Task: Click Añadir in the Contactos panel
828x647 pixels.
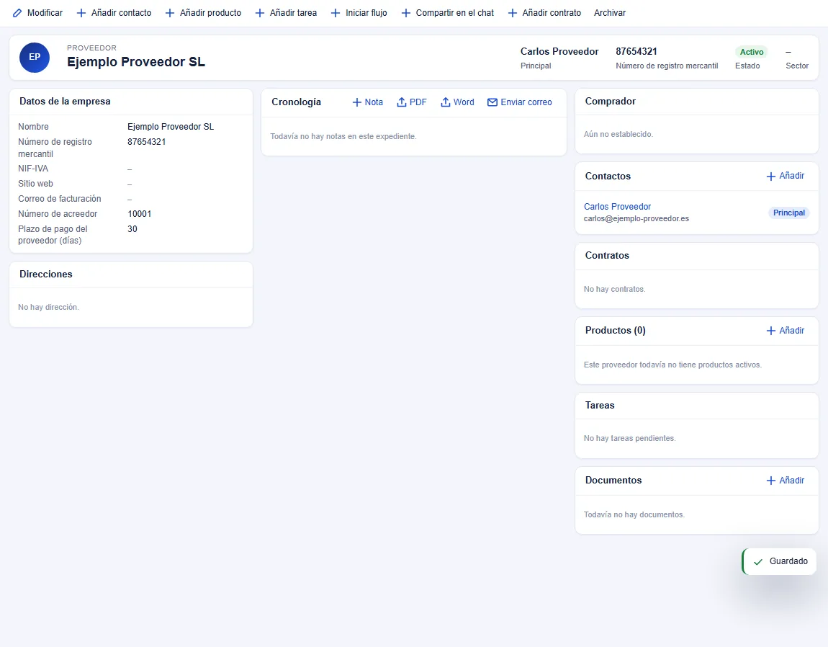Action: click(786, 176)
